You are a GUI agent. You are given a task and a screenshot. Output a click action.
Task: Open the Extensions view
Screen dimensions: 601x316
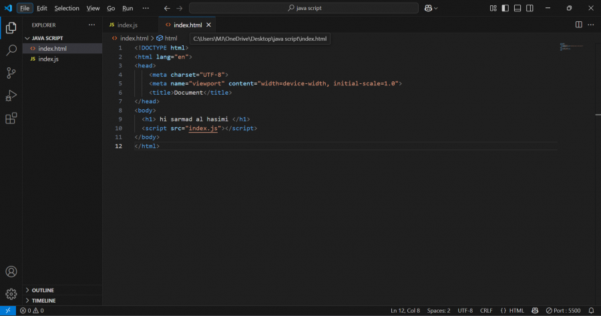(x=11, y=119)
